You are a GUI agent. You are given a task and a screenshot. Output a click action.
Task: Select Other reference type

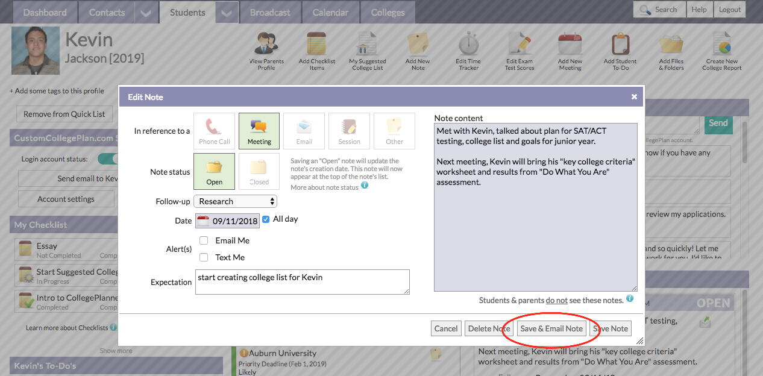click(x=395, y=131)
